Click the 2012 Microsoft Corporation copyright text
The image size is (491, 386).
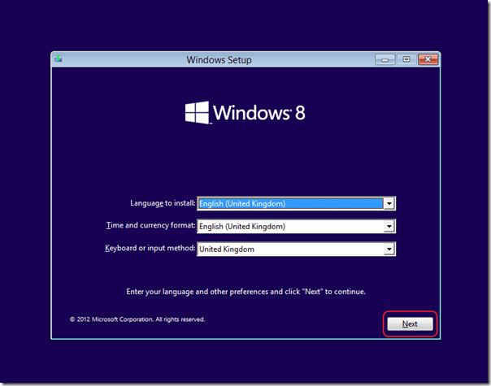pos(137,319)
